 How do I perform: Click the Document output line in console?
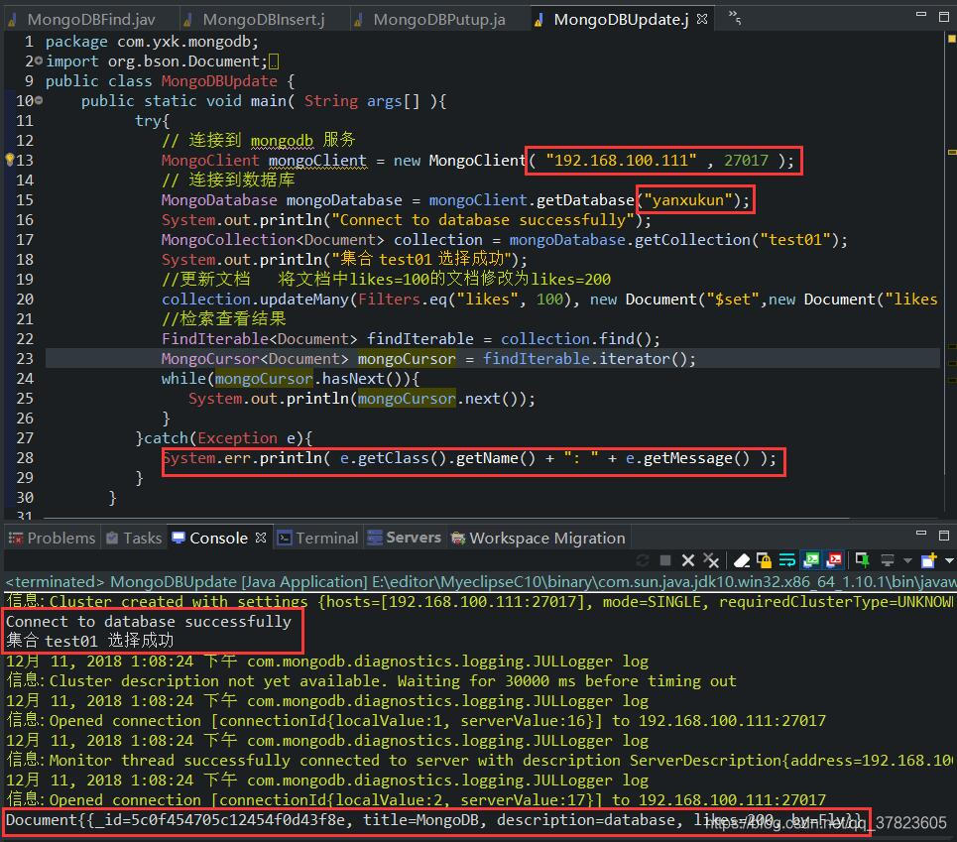click(x=435, y=820)
